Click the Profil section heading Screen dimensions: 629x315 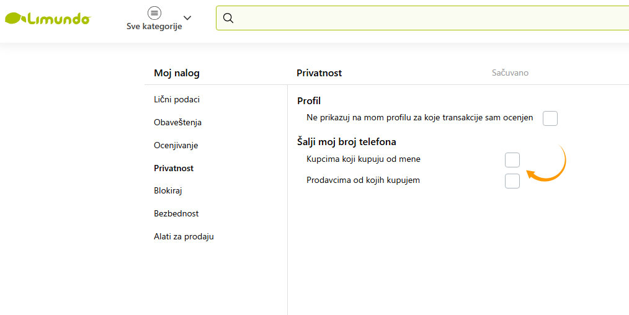[309, 101]
